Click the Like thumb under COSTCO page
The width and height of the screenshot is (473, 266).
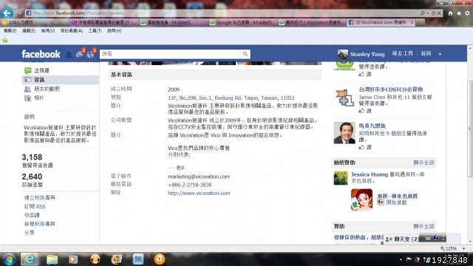[x=361, y=111]
